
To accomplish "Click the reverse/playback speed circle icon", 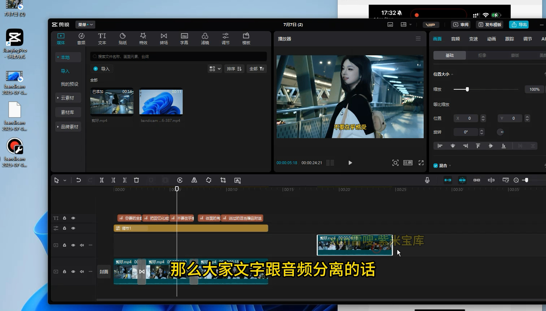I will click(180, 180).
